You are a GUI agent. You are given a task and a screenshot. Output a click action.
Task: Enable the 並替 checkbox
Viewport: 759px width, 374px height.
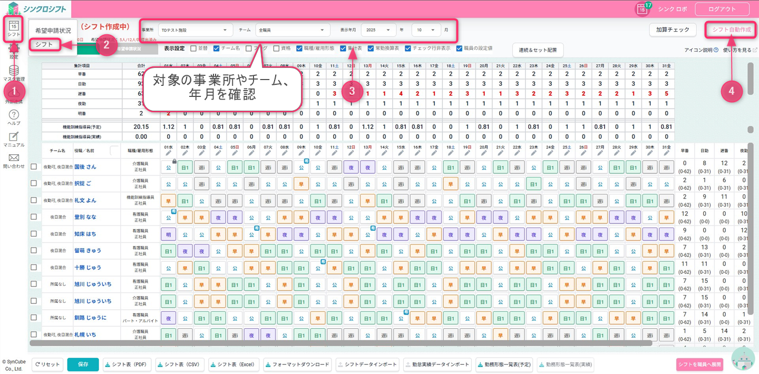tap(193, 48)
